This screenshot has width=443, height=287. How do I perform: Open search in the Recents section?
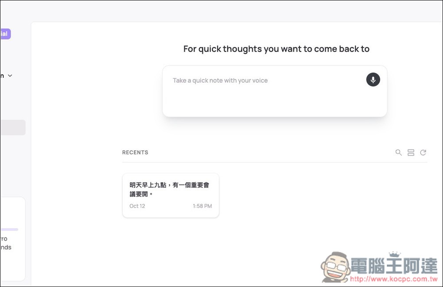point(399,153)
